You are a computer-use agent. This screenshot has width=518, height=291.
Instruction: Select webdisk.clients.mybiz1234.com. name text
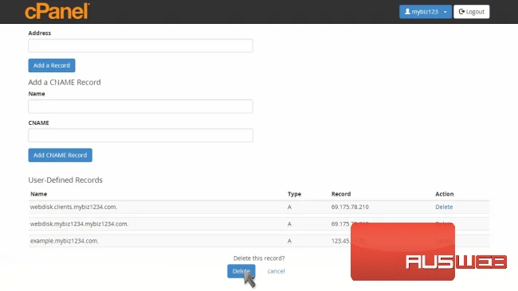[73, 207]
